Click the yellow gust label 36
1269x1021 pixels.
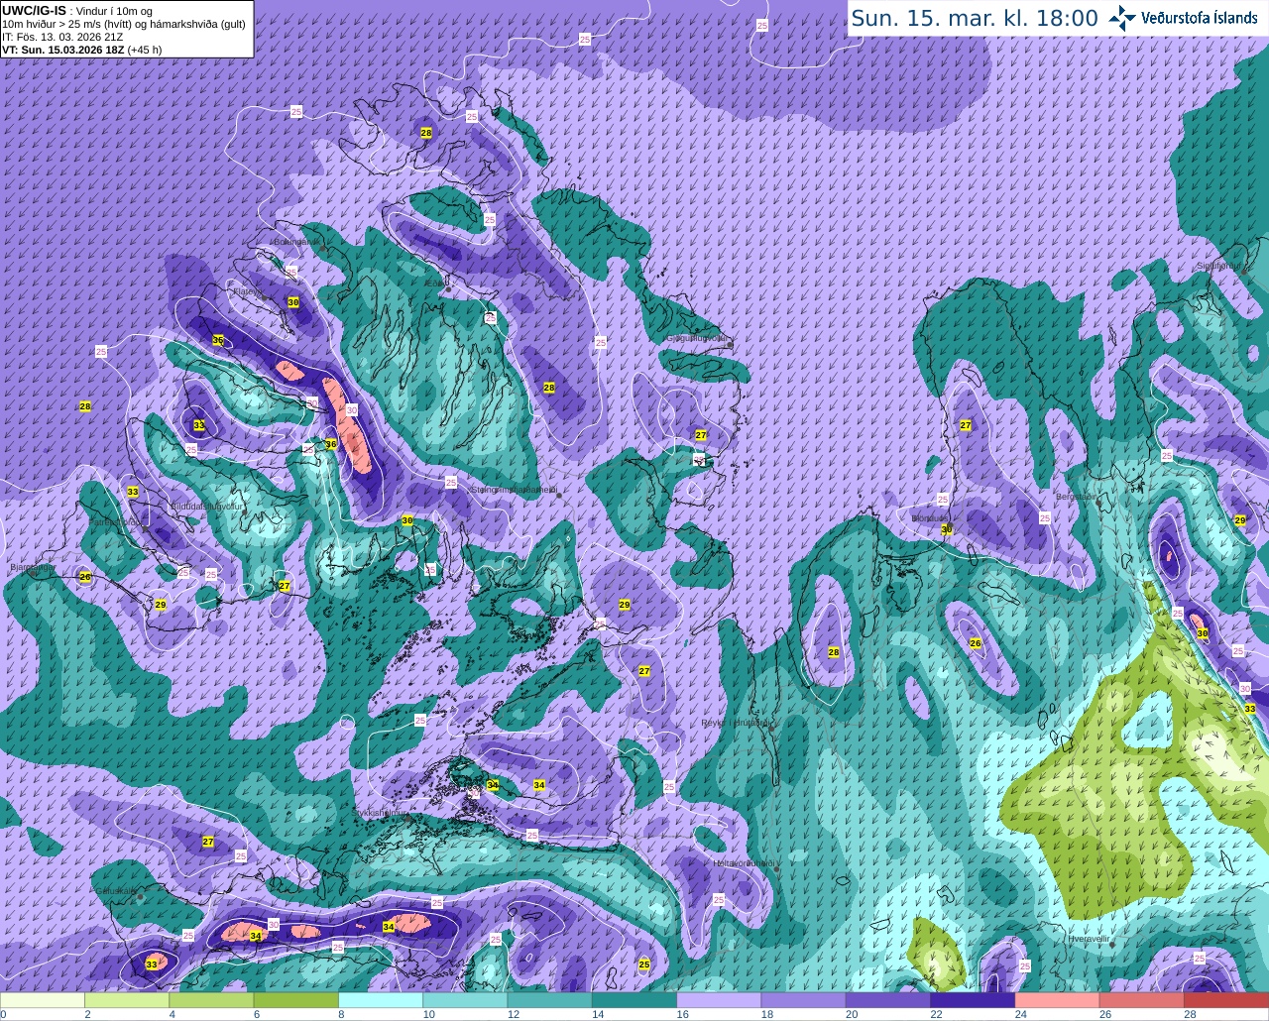click(x=331, y=444)
